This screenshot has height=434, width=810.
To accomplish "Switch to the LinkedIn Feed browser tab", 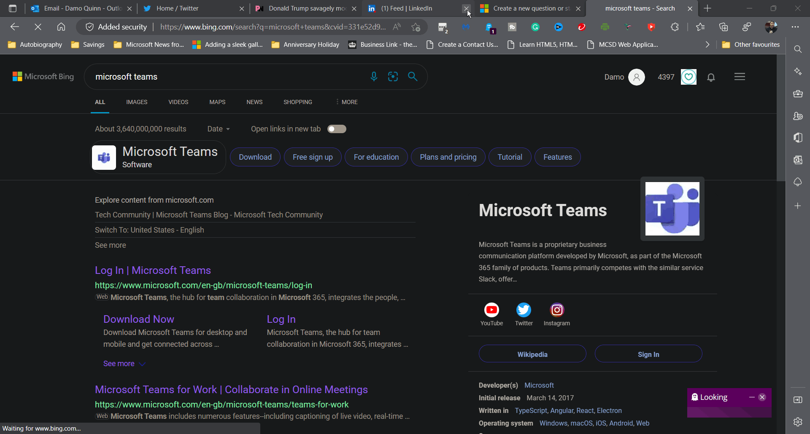I will coord(418,8).
